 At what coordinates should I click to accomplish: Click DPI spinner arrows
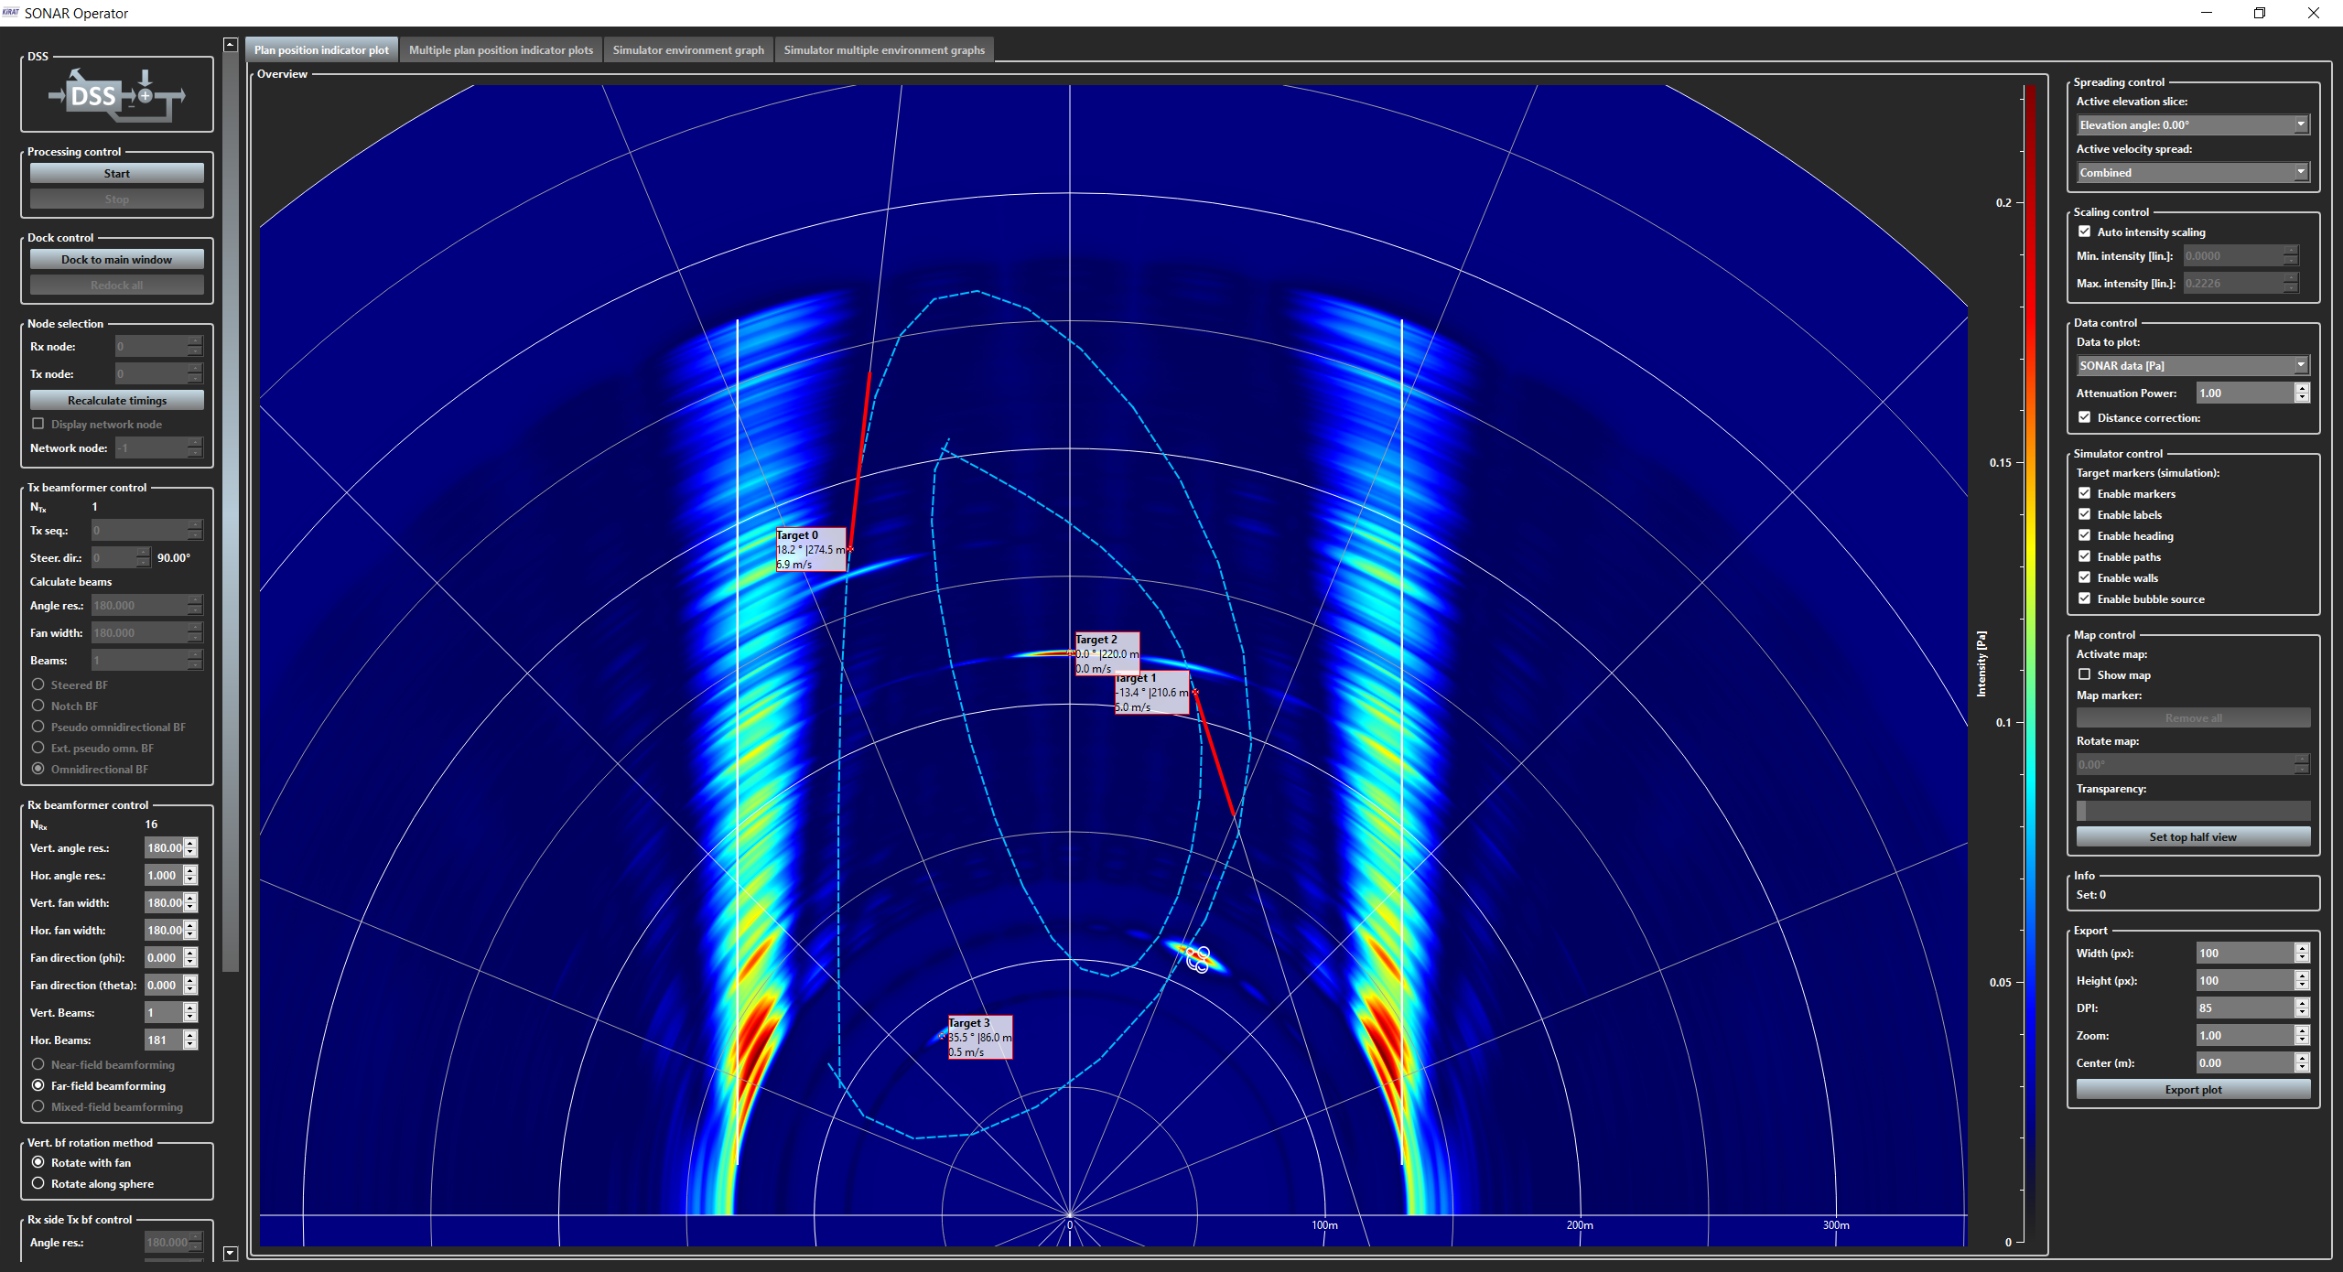[x=2303, y=1008]
